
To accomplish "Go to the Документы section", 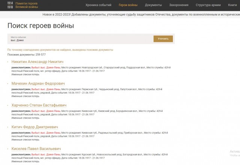I will click(153, 5).
